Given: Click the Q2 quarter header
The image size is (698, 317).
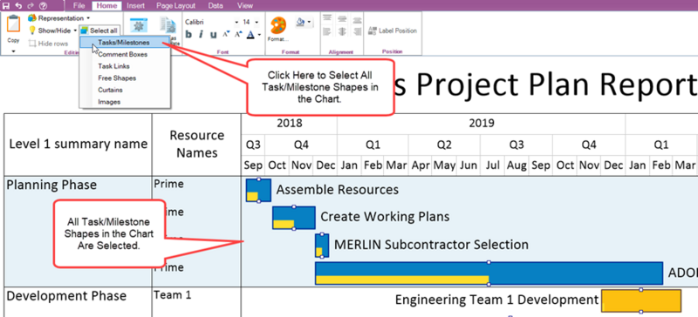Looking at the screenshot, I should point(444,145).
